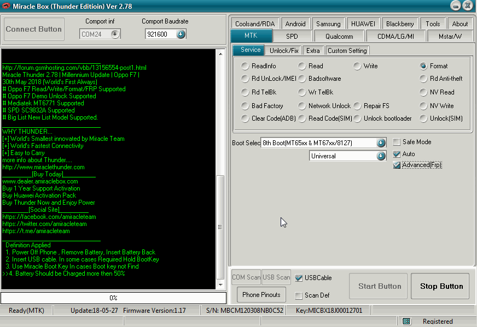Click the 0% progress bar
Image resolution: width=477 pixels, height=327 pixels.
tap(113, 298)
